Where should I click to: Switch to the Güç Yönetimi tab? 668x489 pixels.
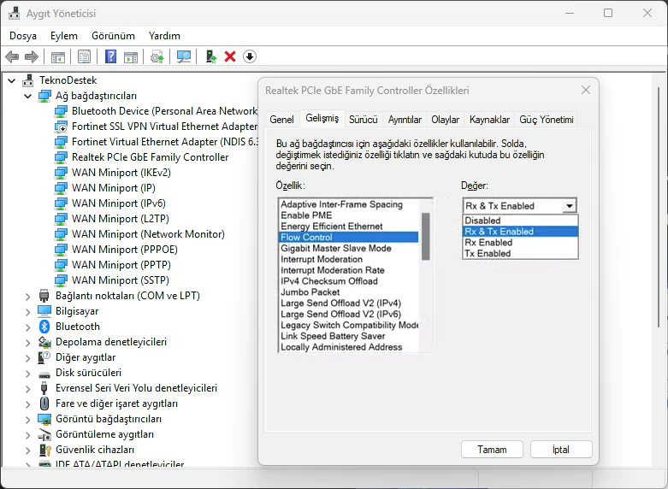point(547,120)
